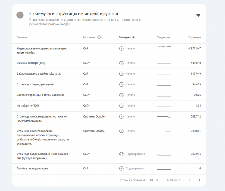Go to the next page of results
This screenshot has height=191, width=225.
[199, 180]
